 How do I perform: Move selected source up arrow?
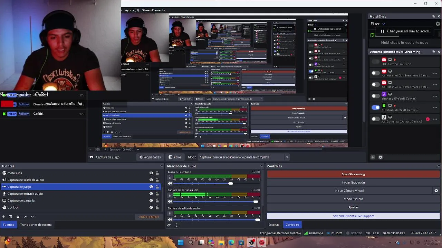[26, 217]
